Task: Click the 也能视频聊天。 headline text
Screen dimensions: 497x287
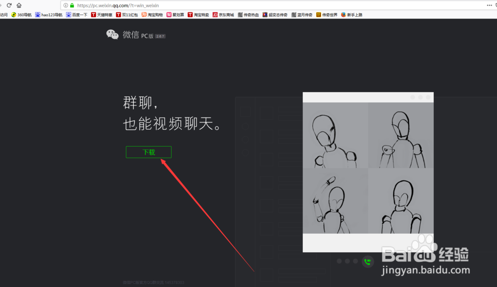Action: [172, 124]
